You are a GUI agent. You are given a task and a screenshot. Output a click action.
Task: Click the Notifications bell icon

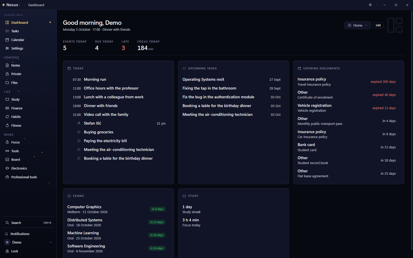coord(6,234)
